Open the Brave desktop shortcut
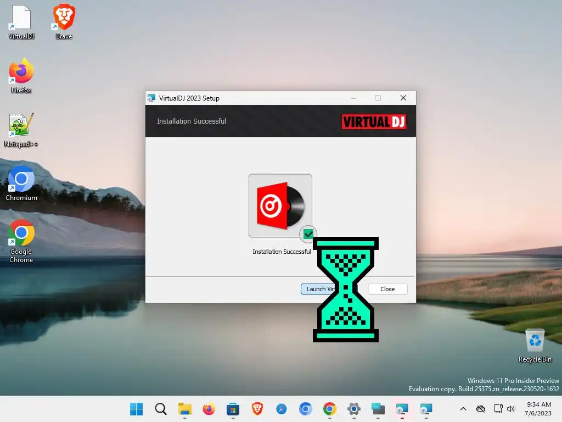Image resolution: width=562 pixels, height=422 pixels. pos(64,21)
